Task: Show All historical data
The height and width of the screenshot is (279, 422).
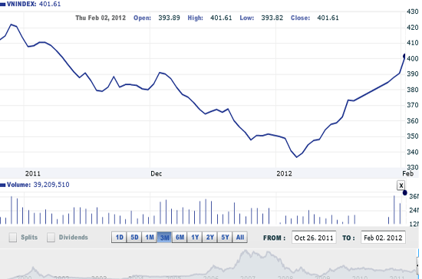Action: (x=240, y=238)
